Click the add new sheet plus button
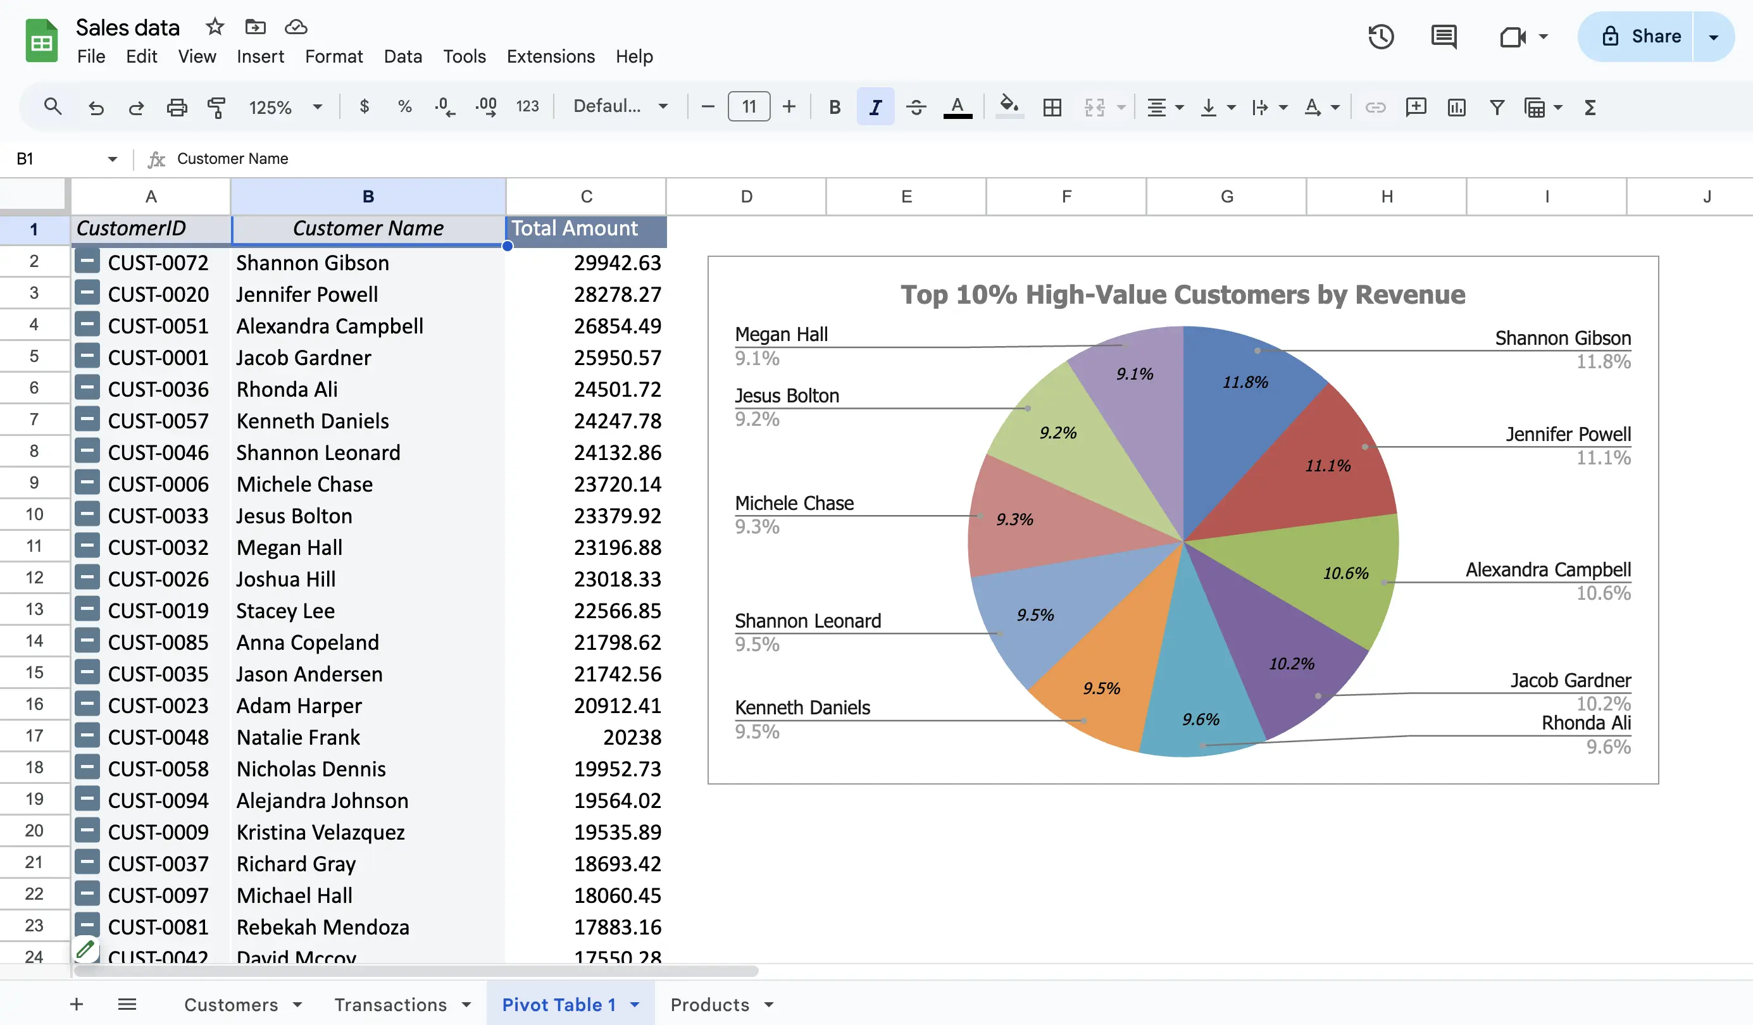This screenshot has width=1753, height=1025. tap(77, 1004)
